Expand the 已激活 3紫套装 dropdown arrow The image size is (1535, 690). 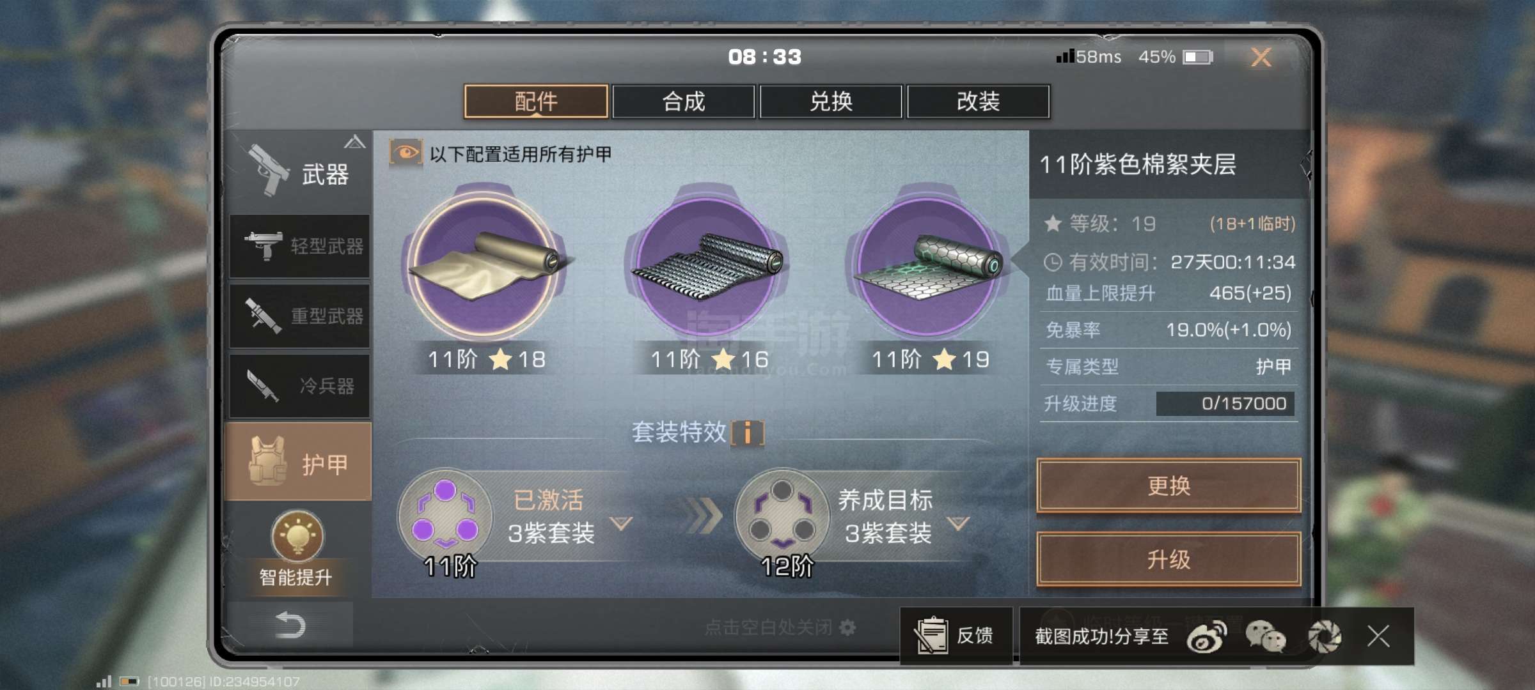point(621,523)
